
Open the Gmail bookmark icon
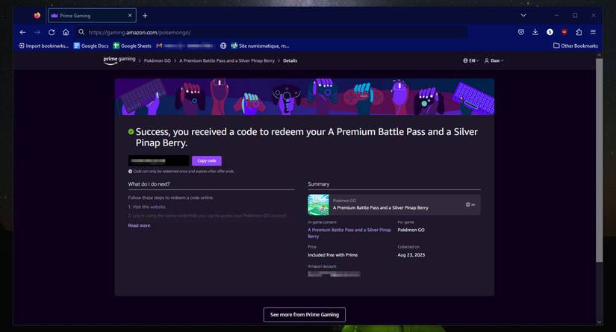159,46
